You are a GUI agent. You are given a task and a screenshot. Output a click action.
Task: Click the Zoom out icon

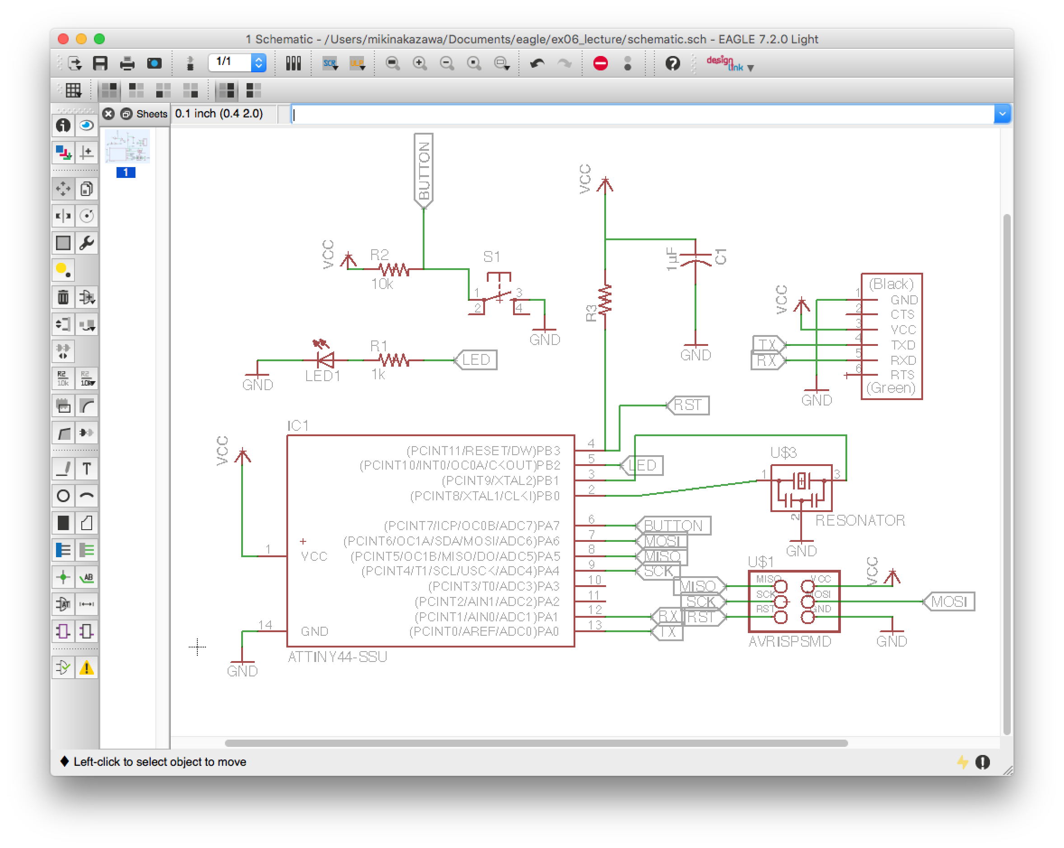pos(447,63)
